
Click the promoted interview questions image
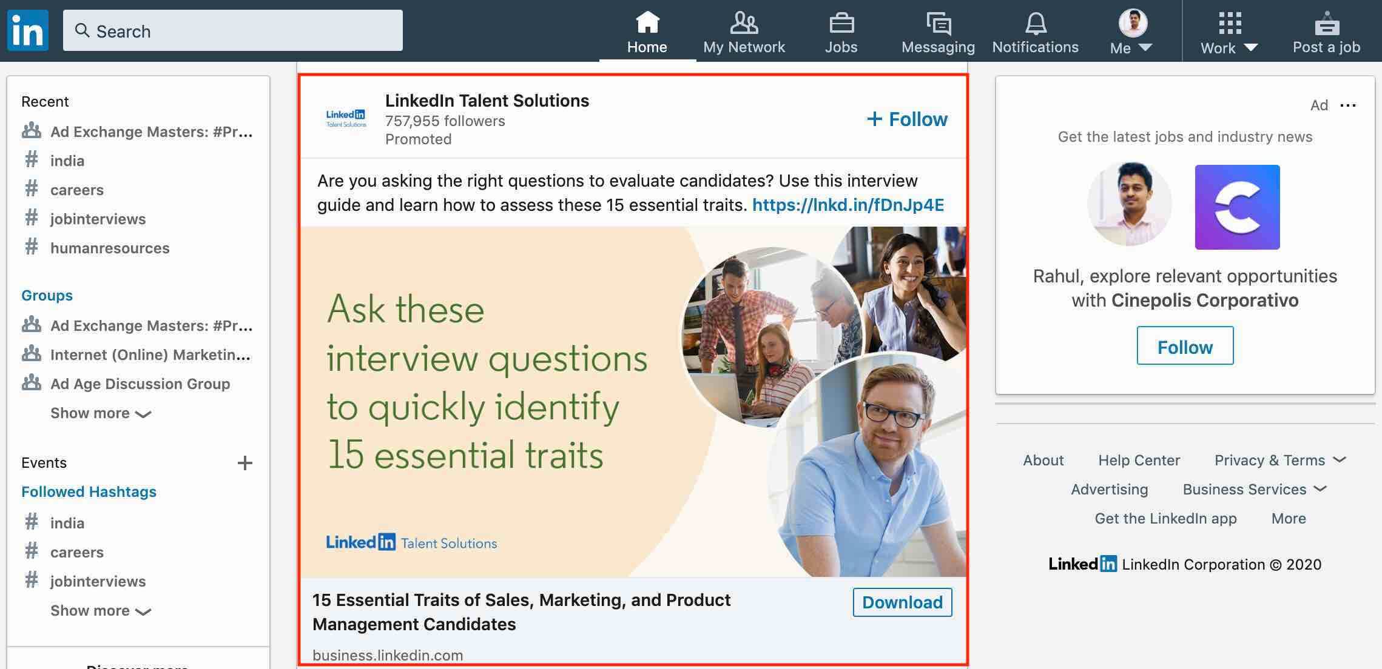click(x=633, y=402)
